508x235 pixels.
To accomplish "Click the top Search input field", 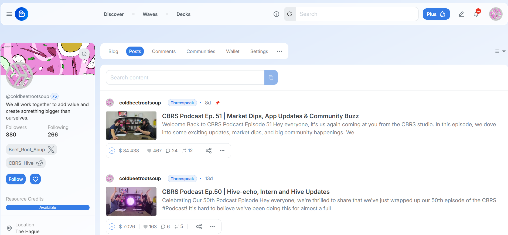I will (x=357, y=14).
